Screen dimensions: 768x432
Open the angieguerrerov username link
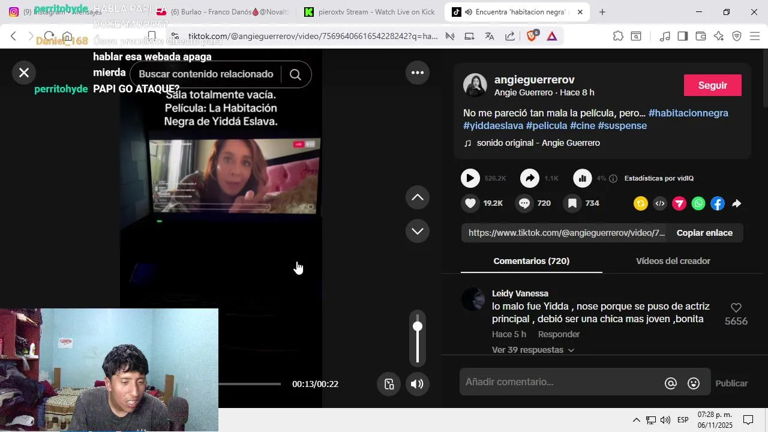535,80
